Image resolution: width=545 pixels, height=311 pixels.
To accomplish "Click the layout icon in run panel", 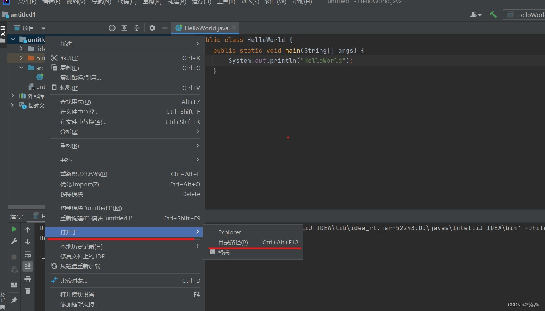I will pos(14,285).
